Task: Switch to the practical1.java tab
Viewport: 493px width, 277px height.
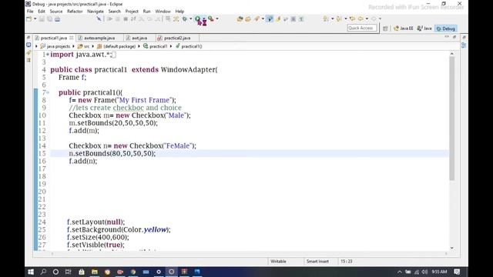Action: point(53,38)
